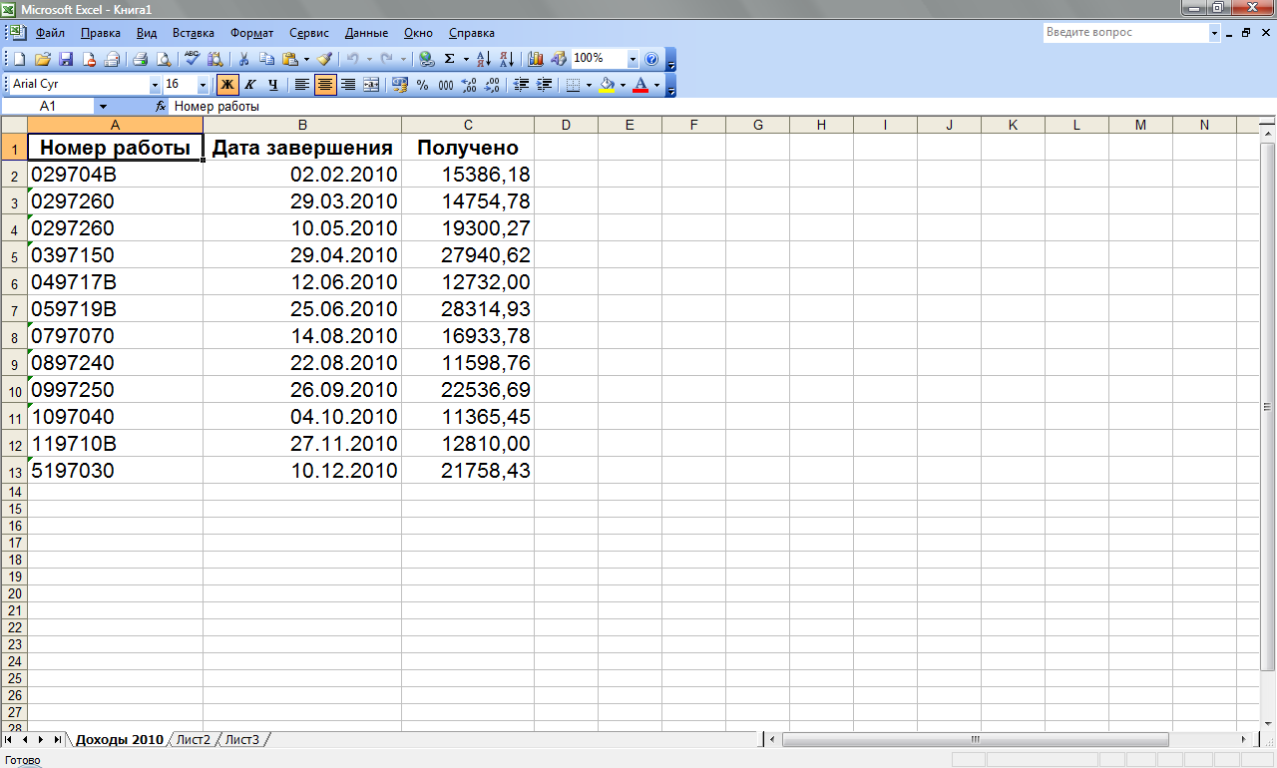Open the Font Color dropdown arrow
This screenshot has height=768, width=1277.
(x=656, y=85)
